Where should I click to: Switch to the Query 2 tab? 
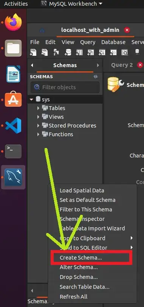pos(122,65)
